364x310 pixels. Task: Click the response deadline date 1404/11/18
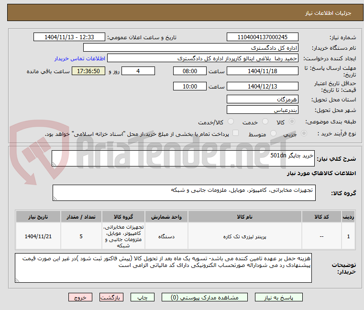tap(262, 71)
